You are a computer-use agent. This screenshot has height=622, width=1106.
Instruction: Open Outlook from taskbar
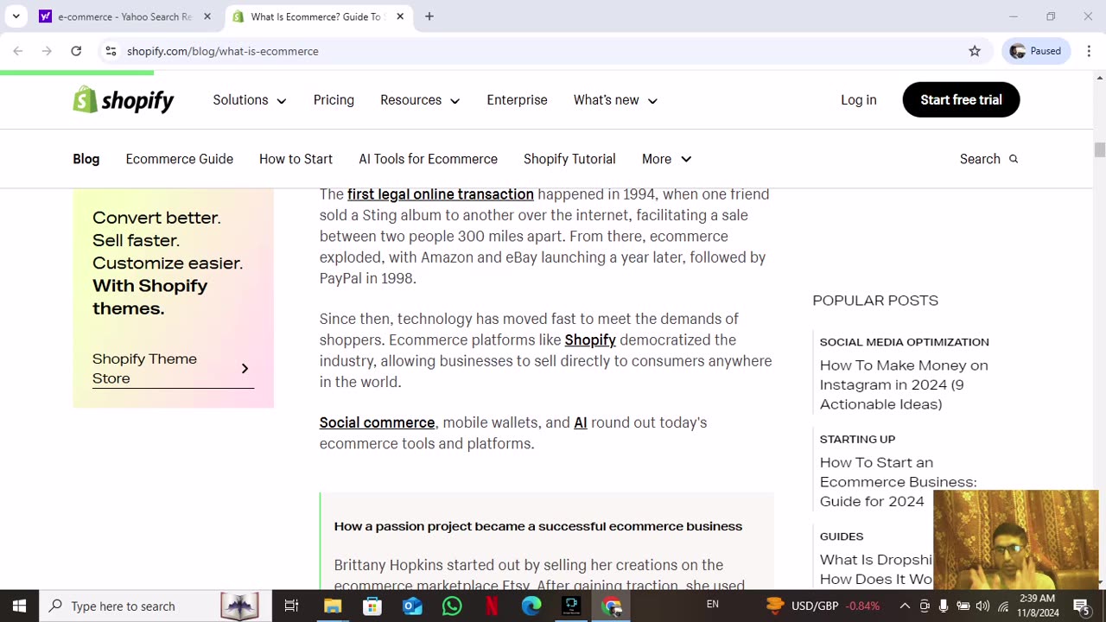coord(412,606)
